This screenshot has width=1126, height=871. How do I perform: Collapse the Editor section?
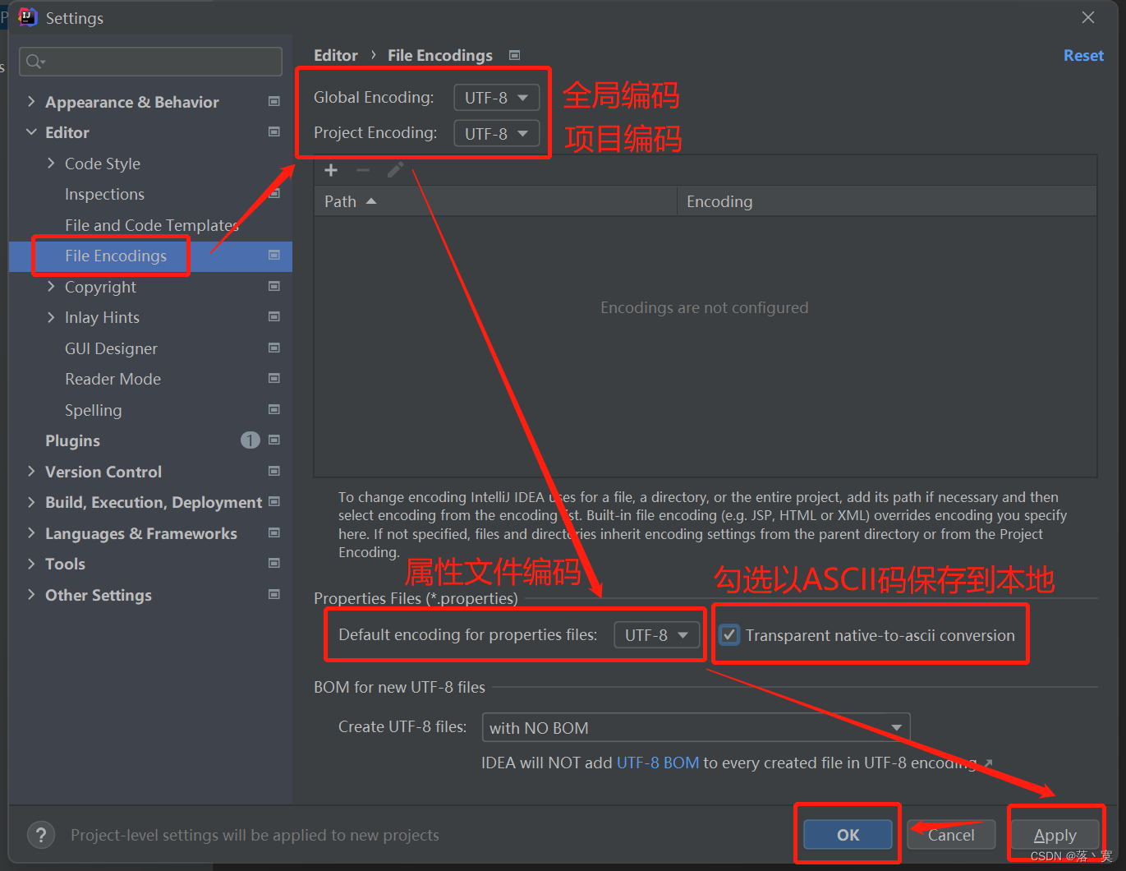coord(31,132)
